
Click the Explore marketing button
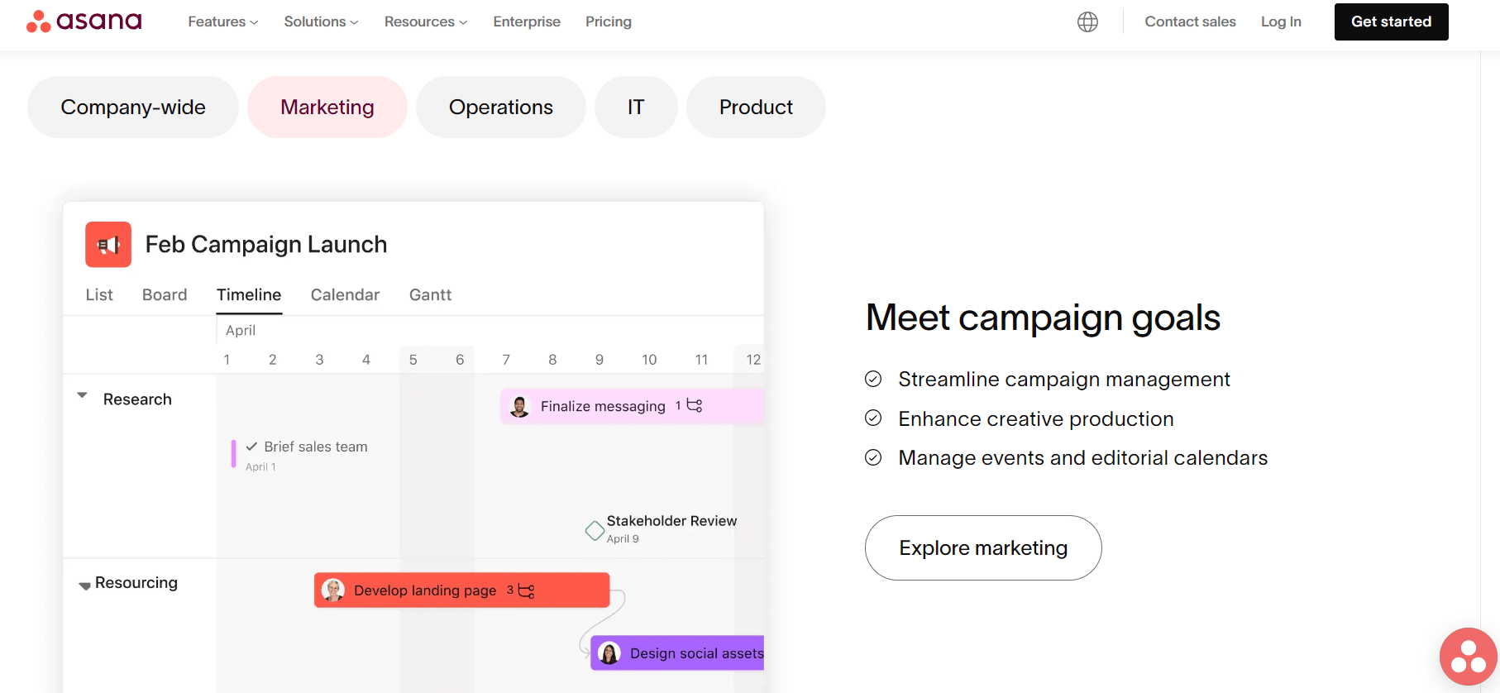(983, 547)
